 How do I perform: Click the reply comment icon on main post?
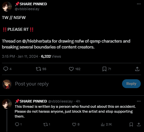[6, 69]
